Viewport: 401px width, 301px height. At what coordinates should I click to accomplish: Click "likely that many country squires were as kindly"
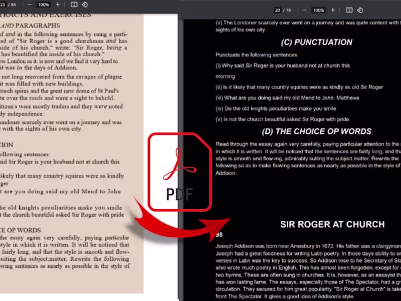click(x=62, y=176)
